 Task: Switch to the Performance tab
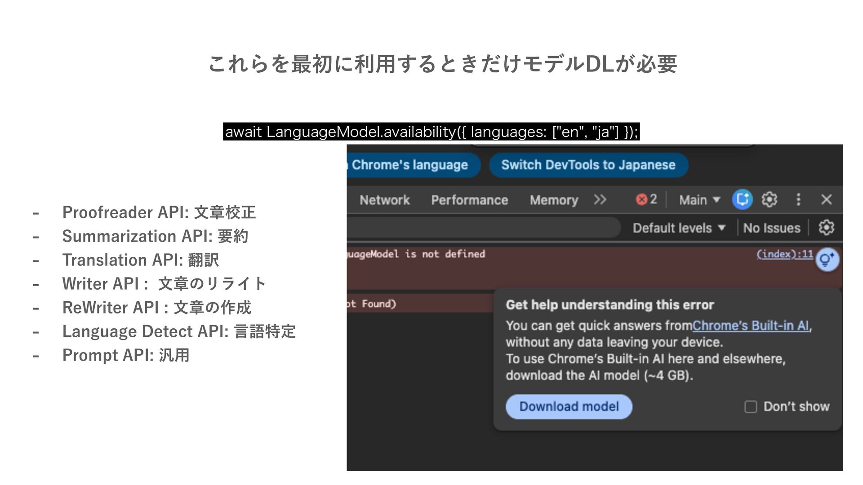coord(469,200)
